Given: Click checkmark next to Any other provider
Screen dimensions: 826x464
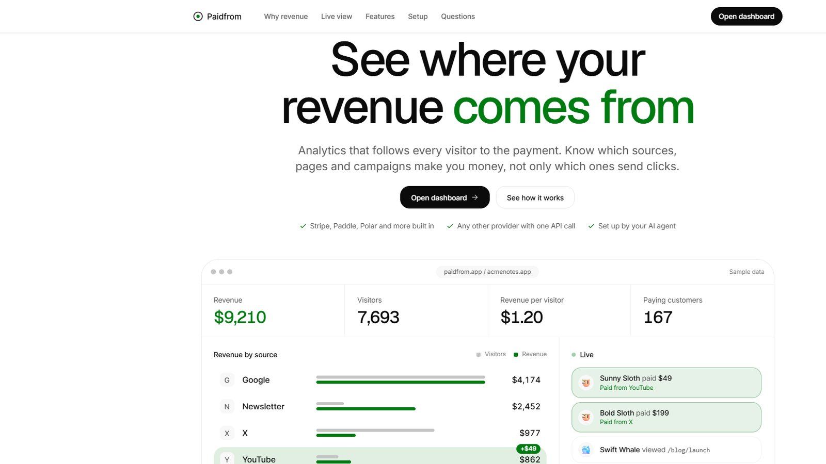Looking at the screenshot, I should [x=450, y=226].
